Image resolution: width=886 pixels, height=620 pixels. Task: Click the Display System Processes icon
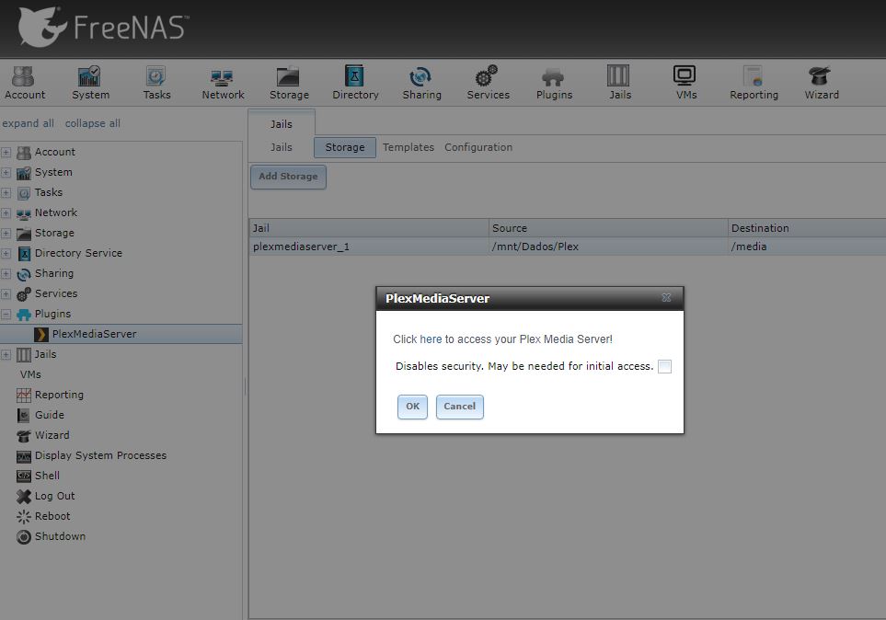(x=24, y=456)
